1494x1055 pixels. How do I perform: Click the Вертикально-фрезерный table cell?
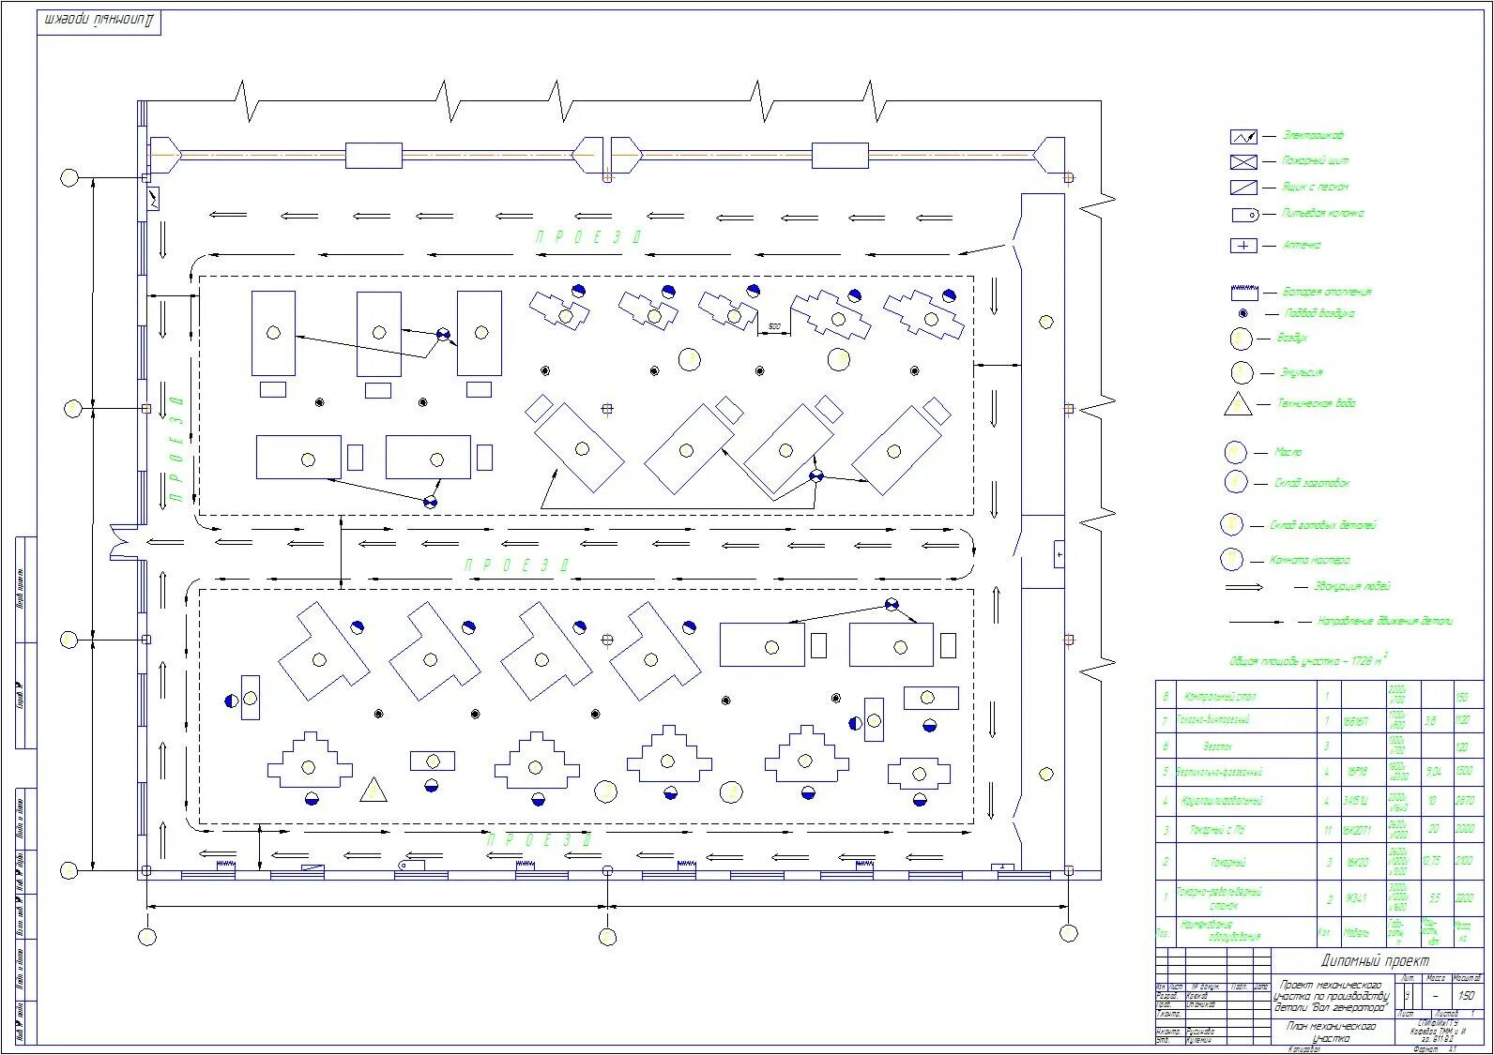pyautogui.click(x=1246, y=773)
